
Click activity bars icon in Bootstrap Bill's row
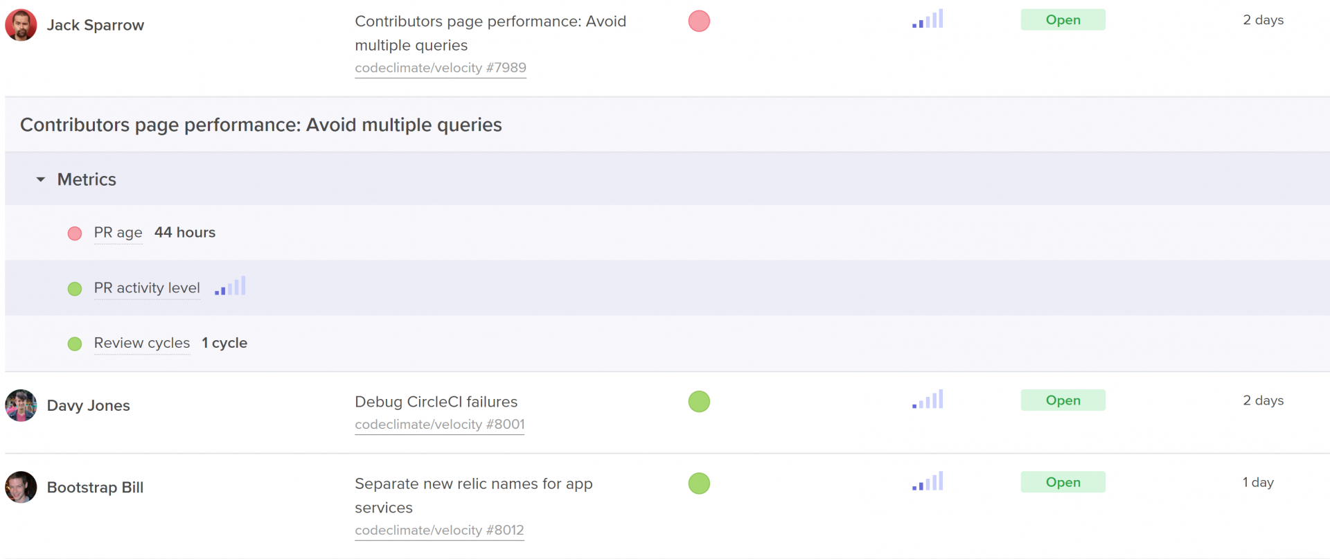point(928,481)
